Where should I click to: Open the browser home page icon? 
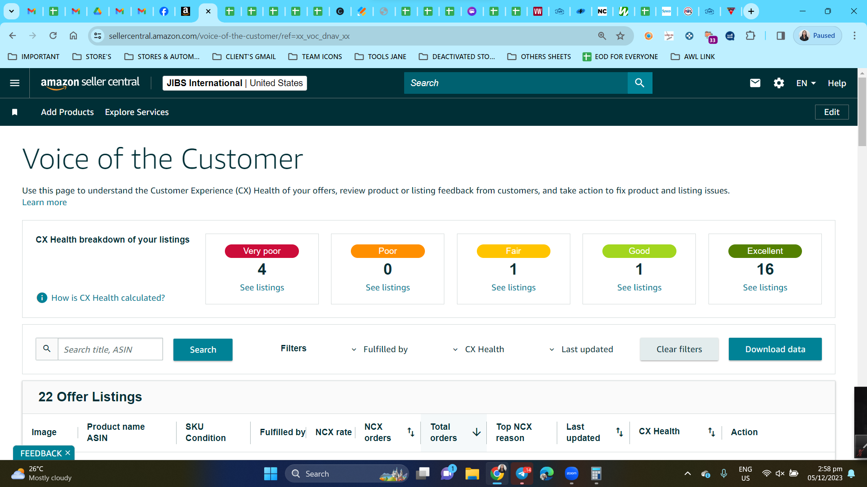tap(73, 36)
